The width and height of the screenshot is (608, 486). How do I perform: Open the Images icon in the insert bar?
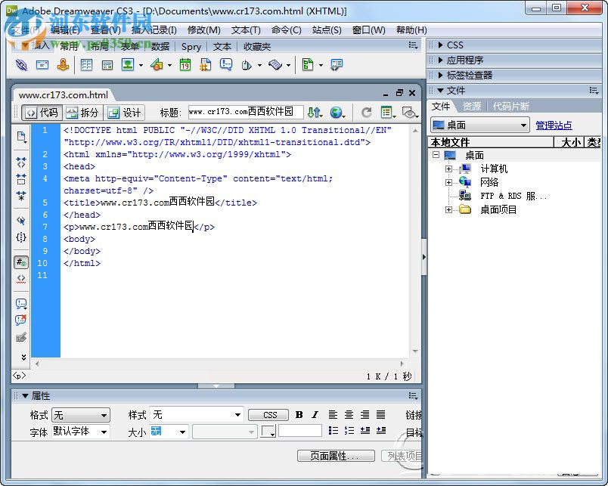point(129,67)
